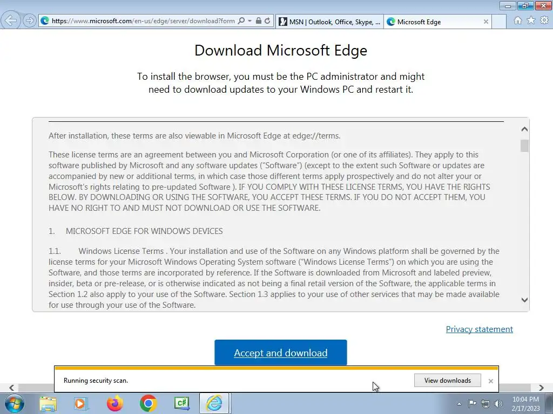This screenshot has width=553, height=414.
Task: Show hidden tray icons arrow
Action: [x=459, y=404]
